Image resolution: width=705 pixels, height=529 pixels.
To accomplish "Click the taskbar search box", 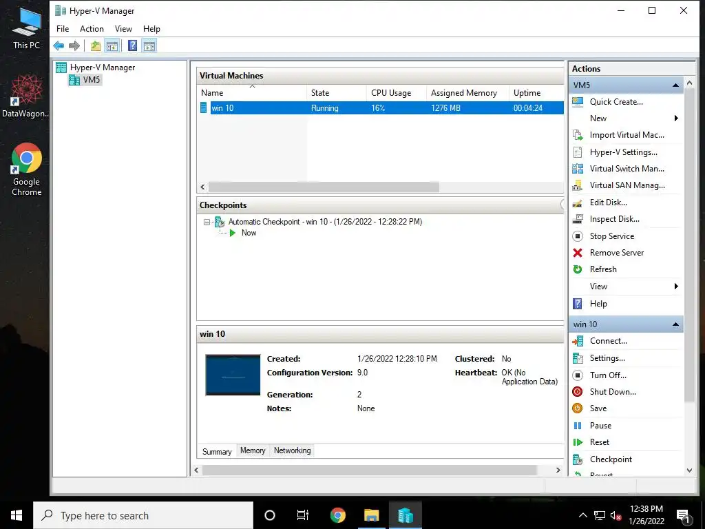I will click(x=143, y=515).
